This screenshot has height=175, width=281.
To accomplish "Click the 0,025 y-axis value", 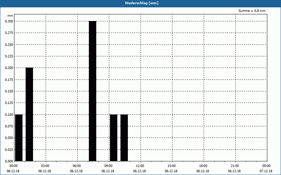I will click(x=9, y=150).
